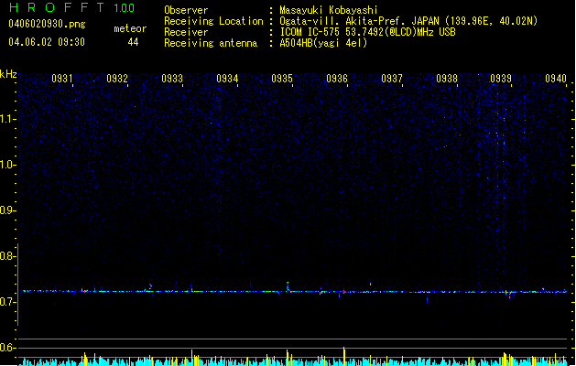Click the meteor count value 44

(x=133, y=42)
